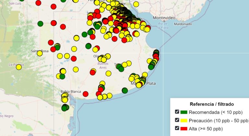Click the 'La Pampa' province label

16,65
